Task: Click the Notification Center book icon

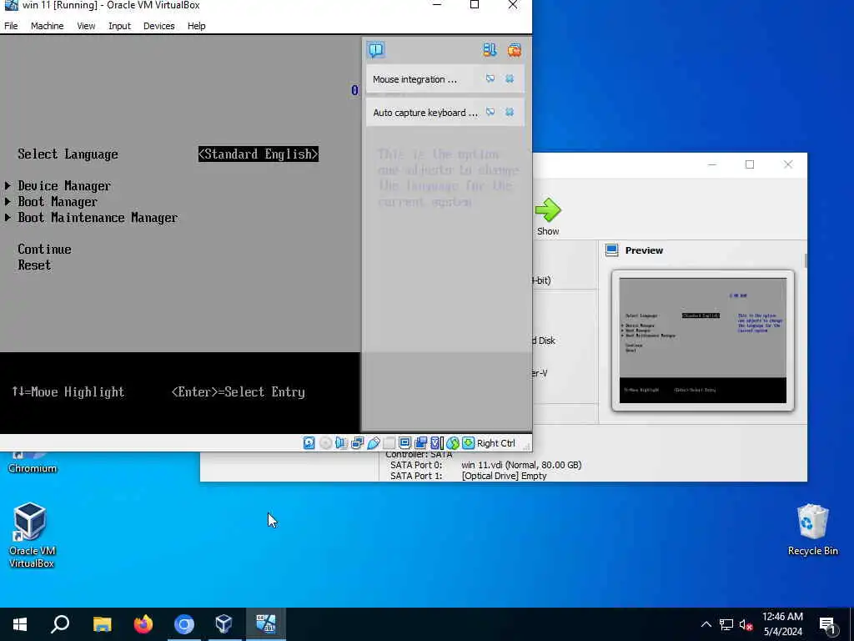Action: click(376, 50)
